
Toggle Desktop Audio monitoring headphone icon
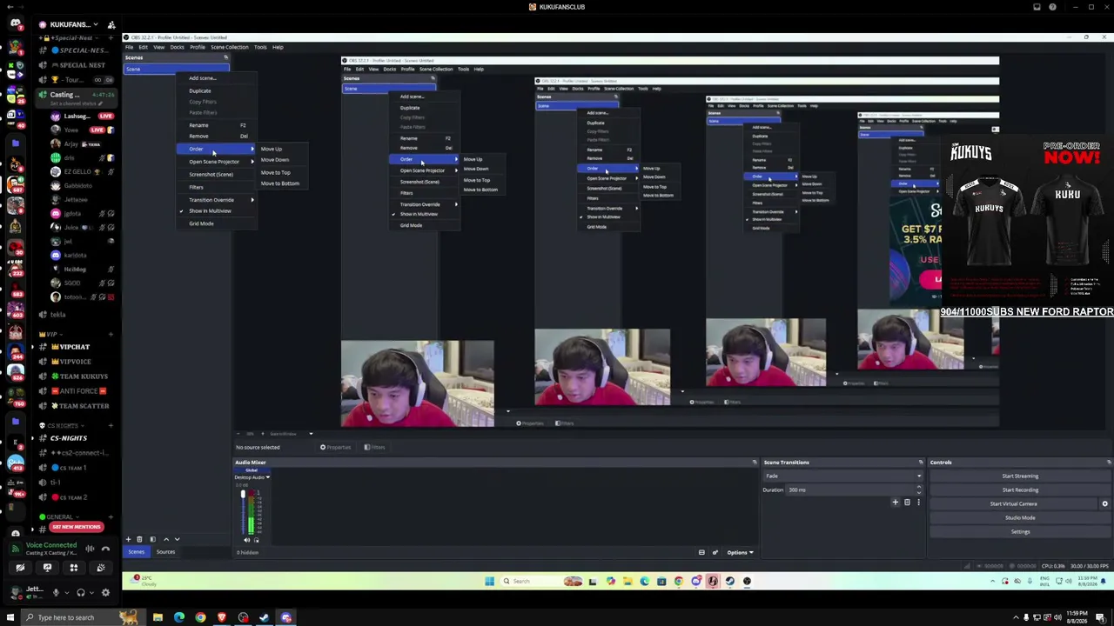[x=256, y=540]
